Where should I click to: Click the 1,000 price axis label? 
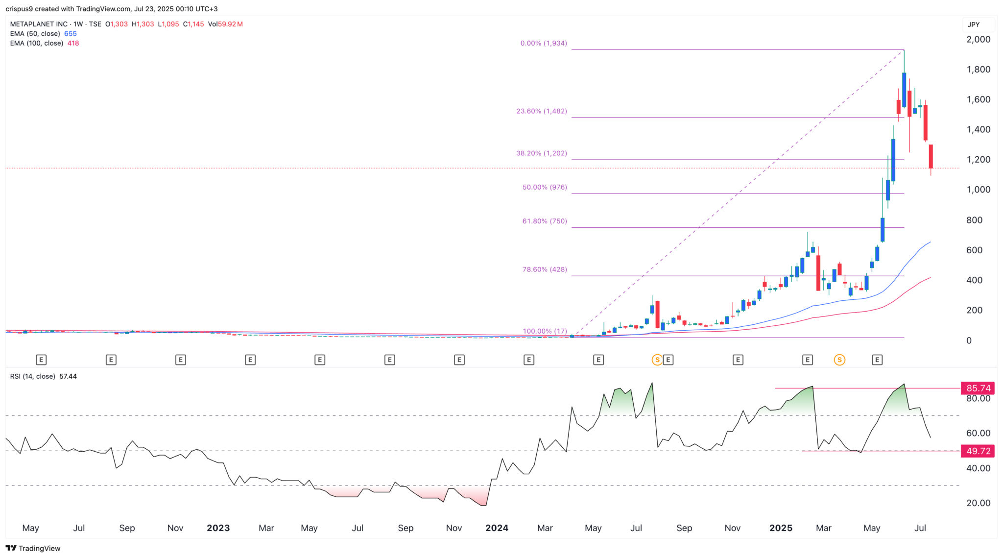[978, 190]
